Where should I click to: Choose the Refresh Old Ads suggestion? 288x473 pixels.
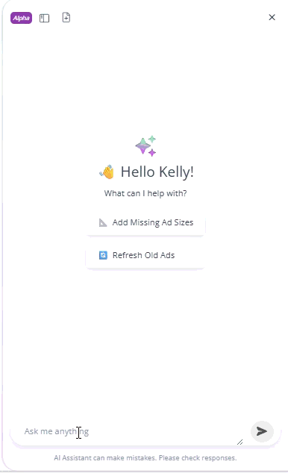(145, 255)
